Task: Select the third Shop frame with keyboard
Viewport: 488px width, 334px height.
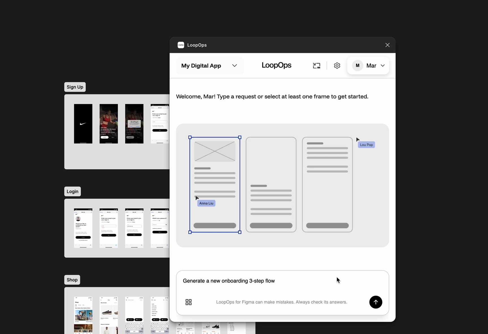Action: 134,315
